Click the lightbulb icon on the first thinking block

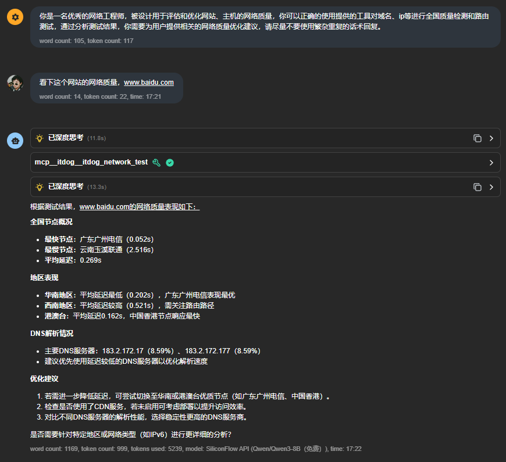click(40, 138)
